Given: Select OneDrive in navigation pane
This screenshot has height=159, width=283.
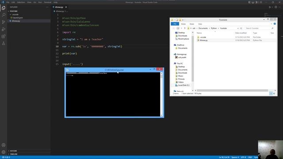Looking at the screenshot, I should (180, 45).
